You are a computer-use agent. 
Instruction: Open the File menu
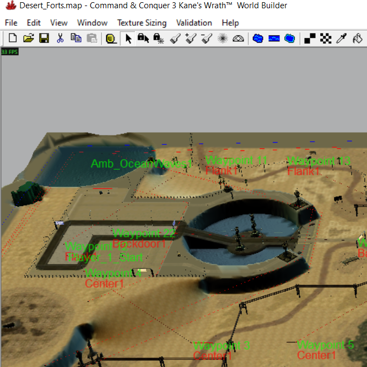pos(11,23)
